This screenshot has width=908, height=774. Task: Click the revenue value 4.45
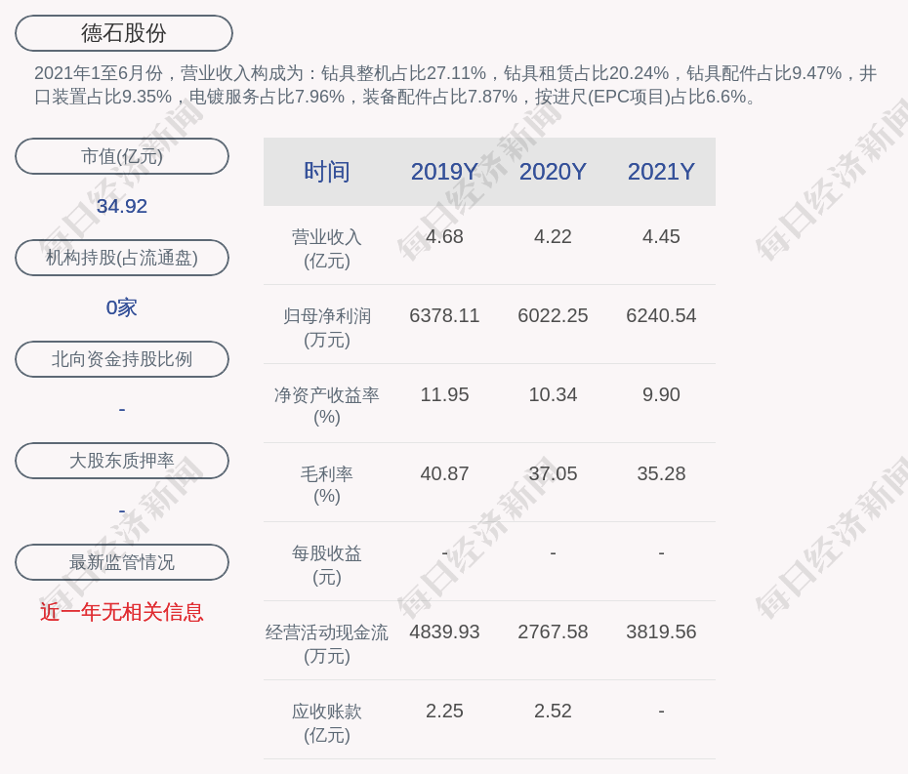[661, 237]
